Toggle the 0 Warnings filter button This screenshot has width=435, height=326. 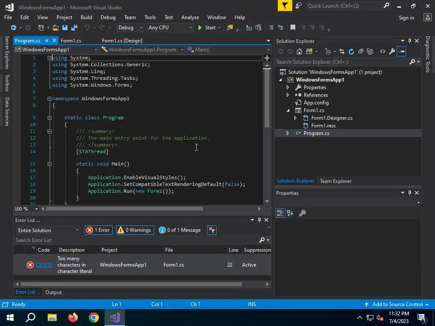[x=135, y=230]
